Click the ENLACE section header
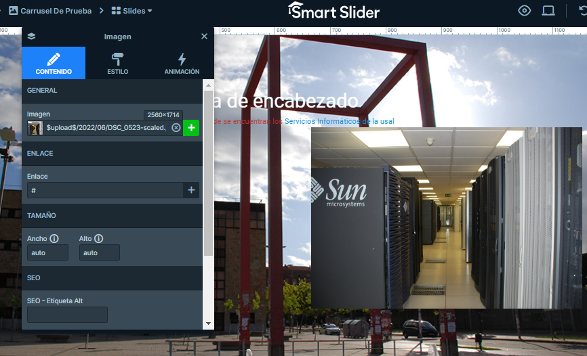This screenshot has width=587, height=356. (x=112, y=154)
